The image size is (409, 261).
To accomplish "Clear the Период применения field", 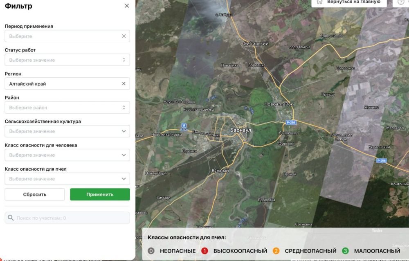I will click(x=124, y=36).
